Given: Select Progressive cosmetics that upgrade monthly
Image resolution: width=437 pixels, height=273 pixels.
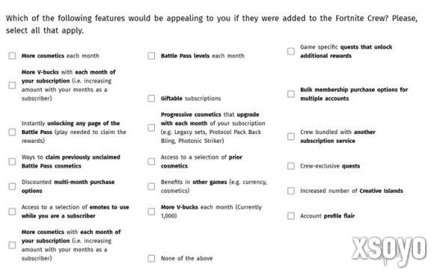Looking at the screenshot, I should click(151, 128).
